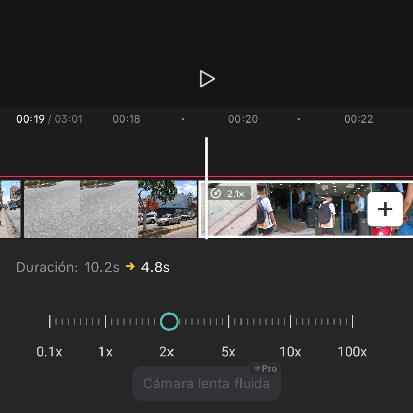Select the street with tree clip

167,209
